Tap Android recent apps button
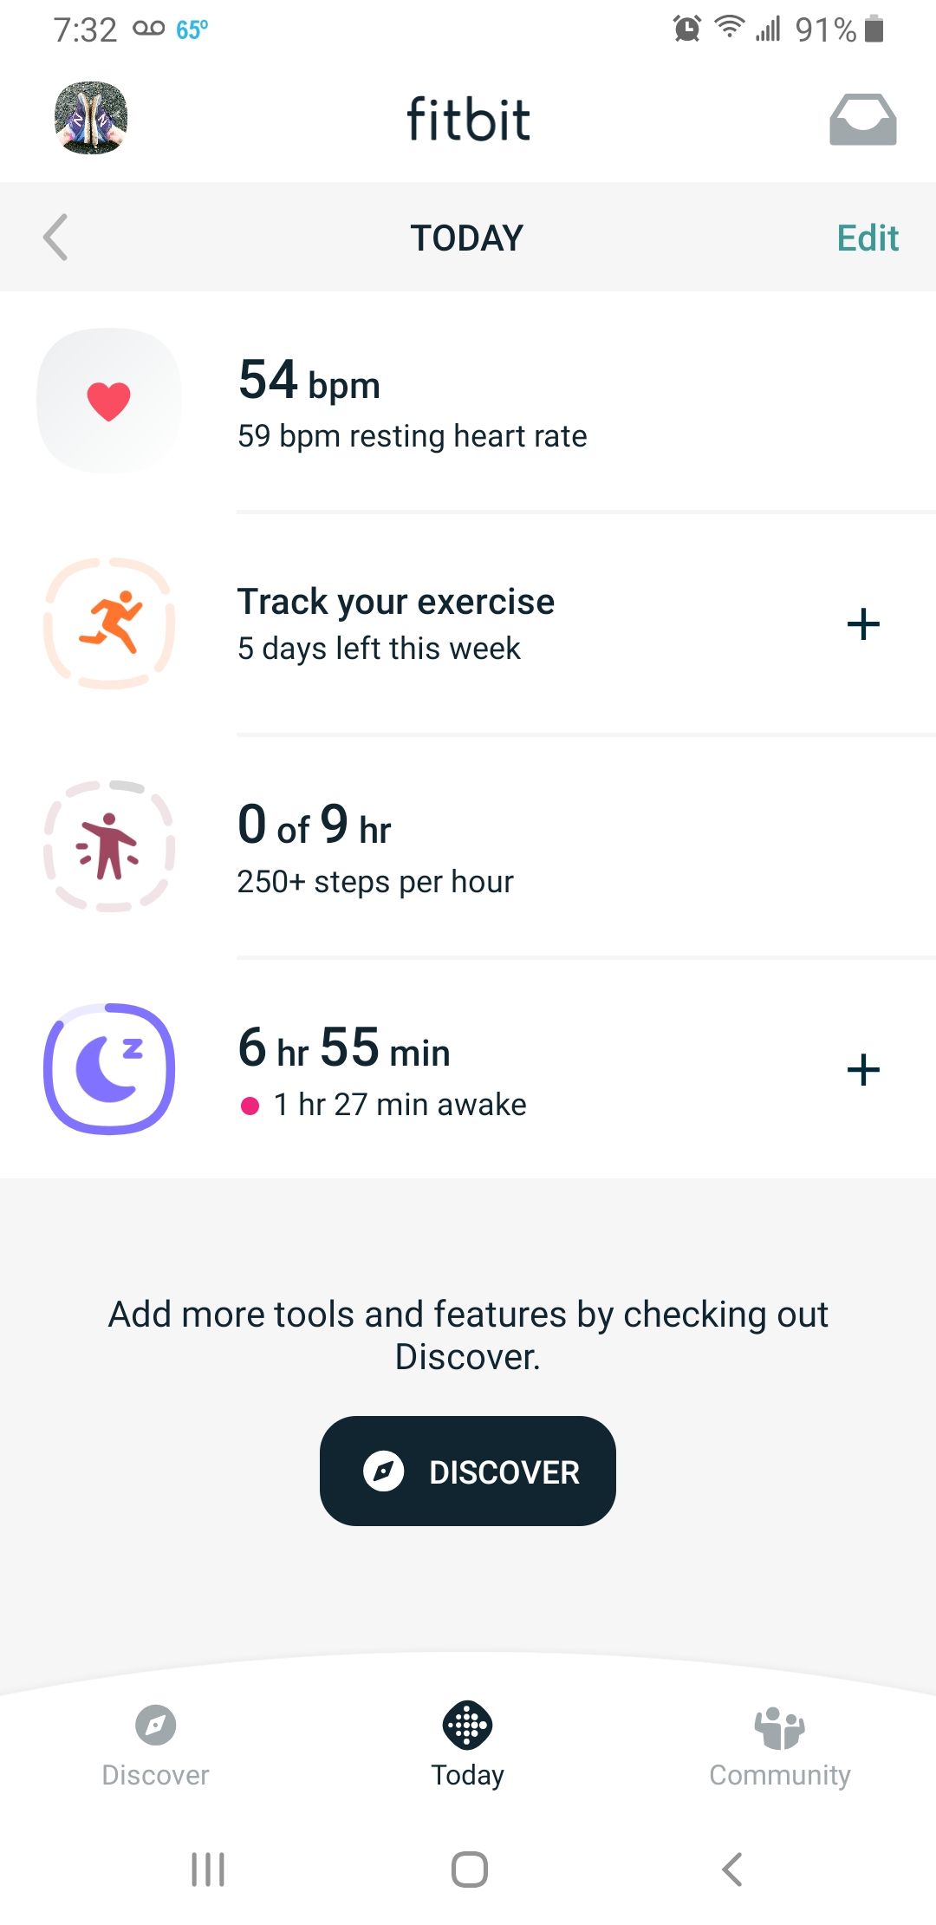The image size is (936, 1925). click(x=208, y=1870)
